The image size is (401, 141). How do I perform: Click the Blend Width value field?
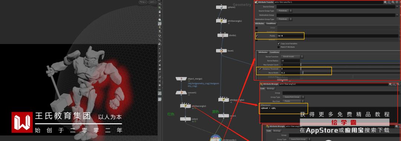290,73
